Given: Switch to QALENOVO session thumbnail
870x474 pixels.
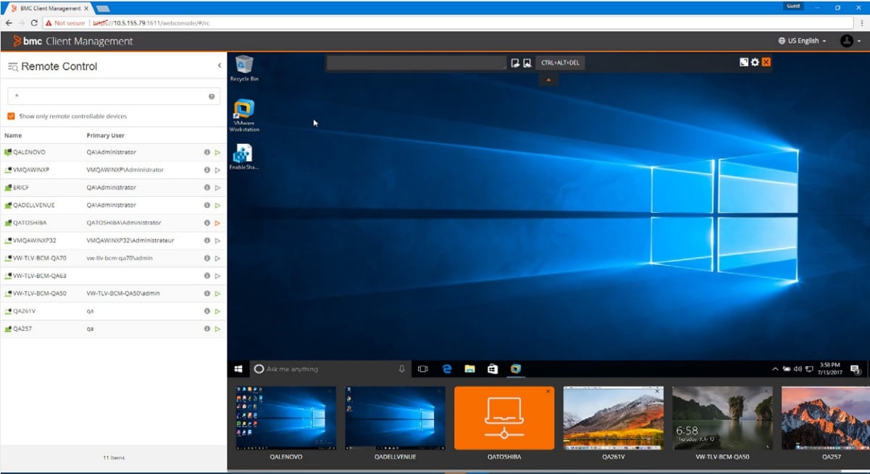Looking at the screenshot, I should click(286, 418).
